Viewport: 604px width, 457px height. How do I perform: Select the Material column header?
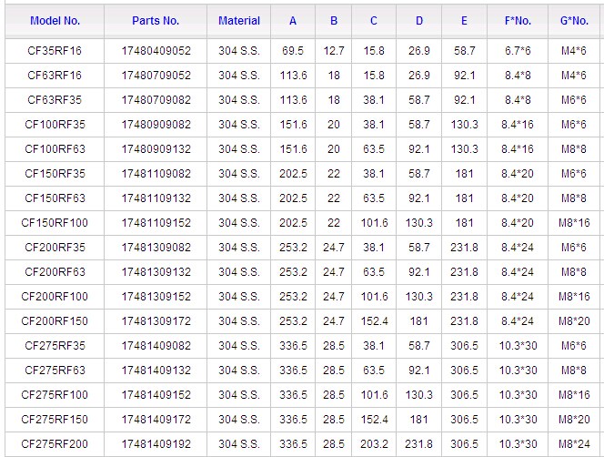[239, 20]
